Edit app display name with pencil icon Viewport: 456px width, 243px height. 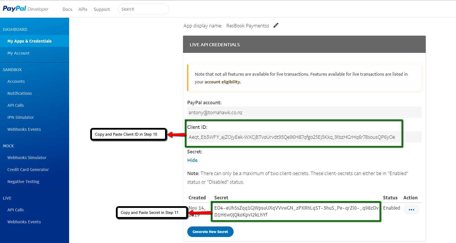(x=276, y=25)
